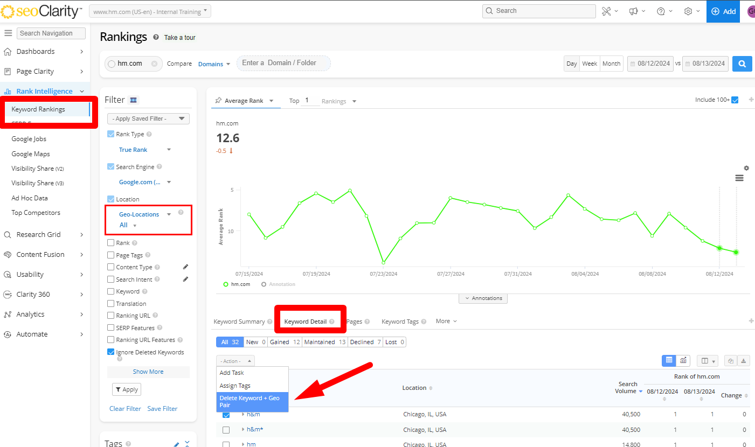Click the filter panel video icon
755x447 pixels.
click(134, 100)
